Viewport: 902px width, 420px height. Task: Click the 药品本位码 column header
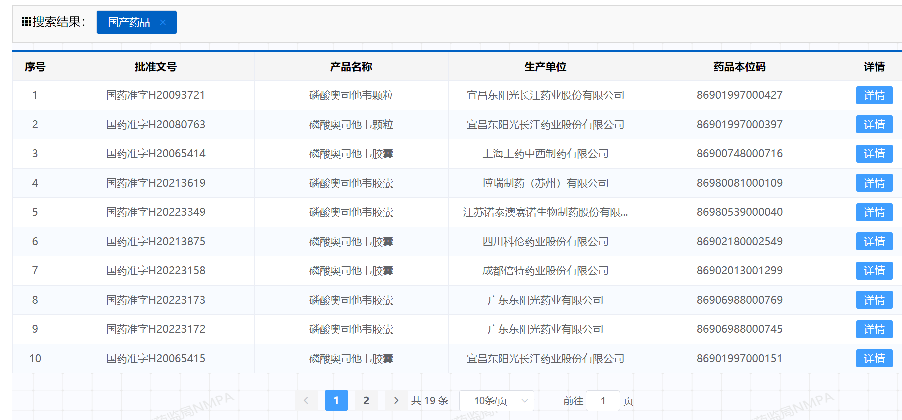(x=740, y=67)
